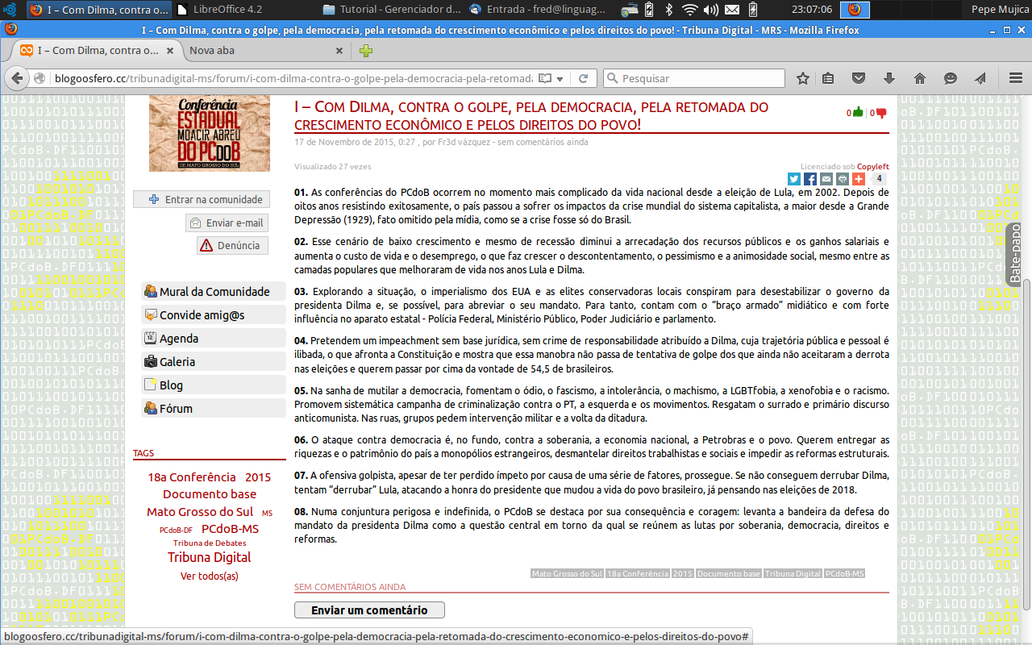Open Mural da Comunidade menu item
The image size is (1032, 645).
point(214,292)
